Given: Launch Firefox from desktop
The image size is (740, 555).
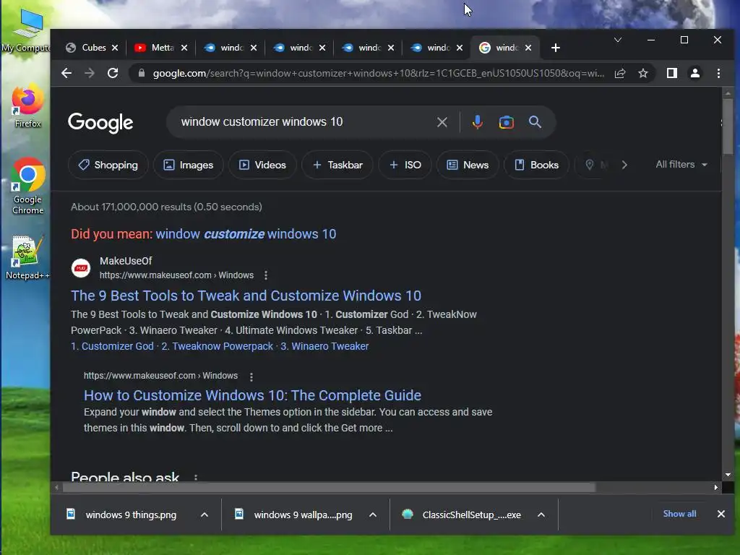Looking at the screenshot, I should pyautogui.click(x=27, y=107).
